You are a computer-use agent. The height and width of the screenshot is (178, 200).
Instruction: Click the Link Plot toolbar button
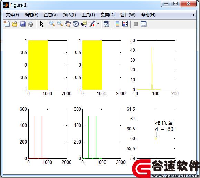(107, 24)
